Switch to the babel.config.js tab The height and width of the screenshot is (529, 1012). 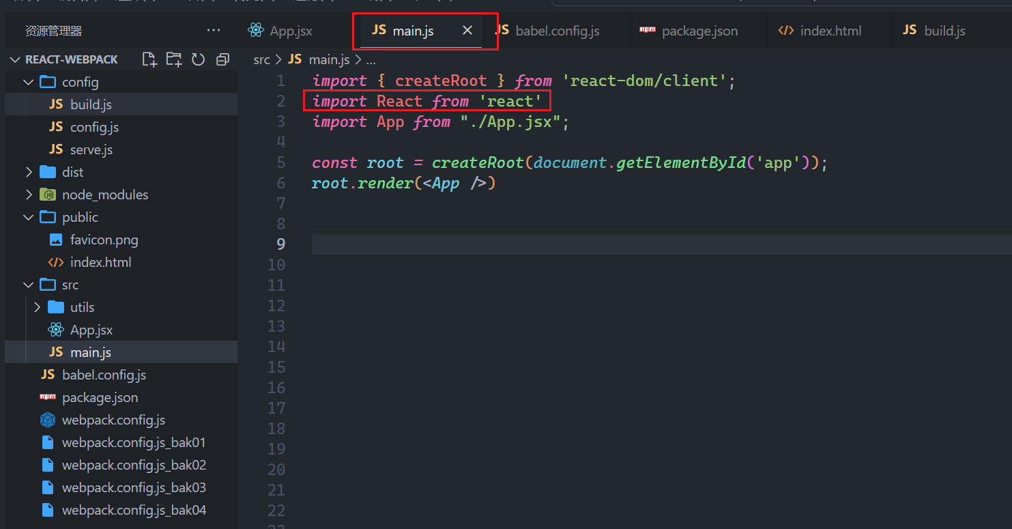pyautogui.click(x=548, y=31)
